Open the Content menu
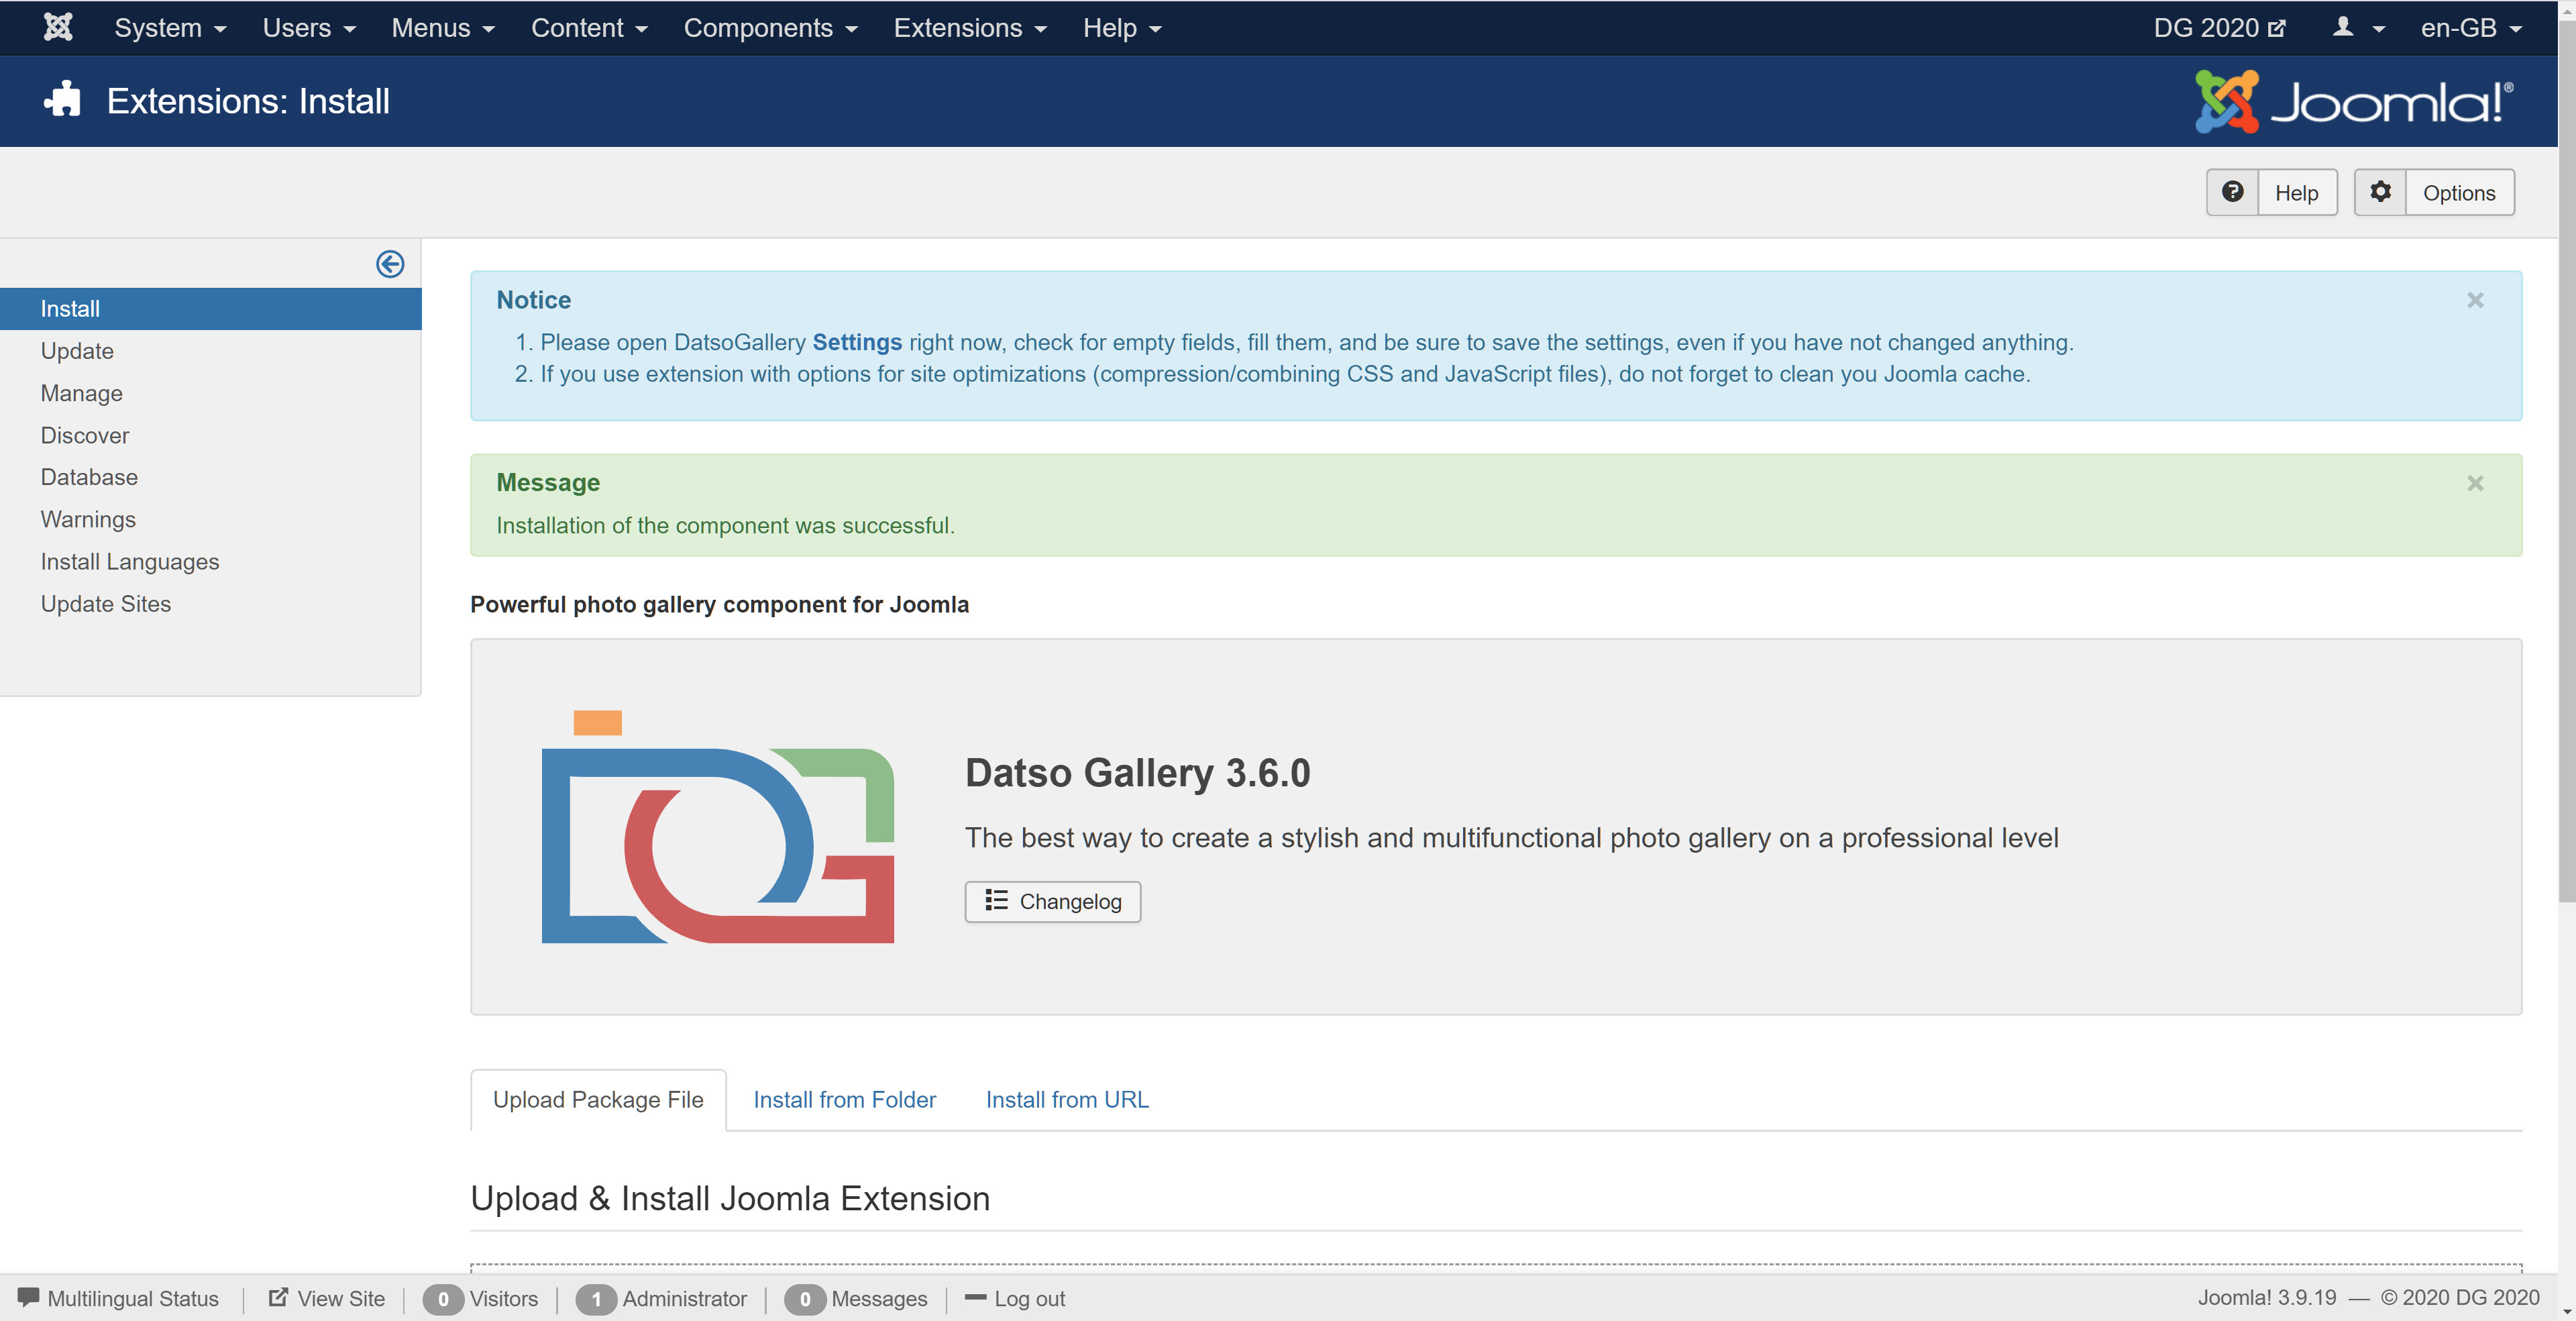Screen dimensions: 2576x1321 tap(589, 28)
